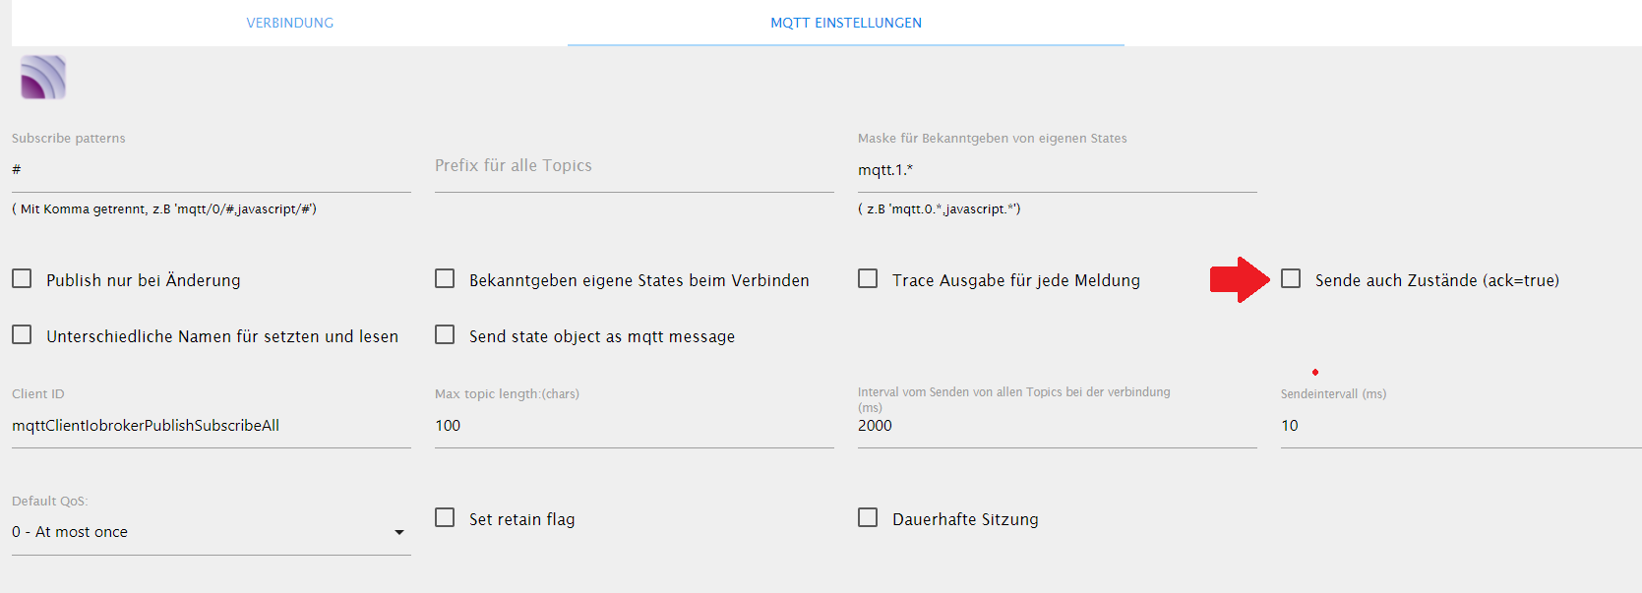Enable Send state object as mqtt message
The height and width of the screenshot is (593, 1642).
445,335
